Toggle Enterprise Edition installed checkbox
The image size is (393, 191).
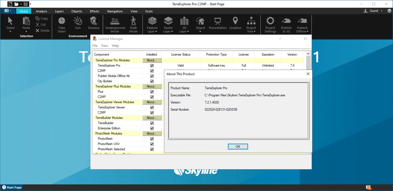[x=152, y=128]
